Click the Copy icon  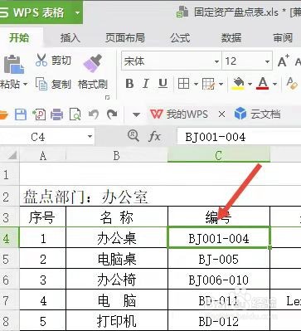tap(41, 84)
